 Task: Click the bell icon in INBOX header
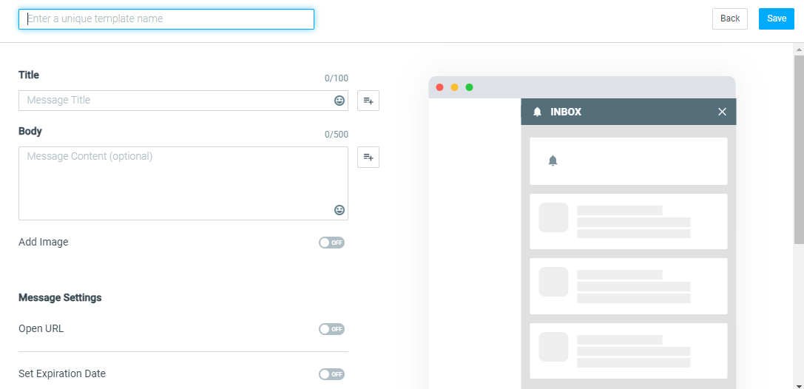pyautogui.click(x=538, y=112)
